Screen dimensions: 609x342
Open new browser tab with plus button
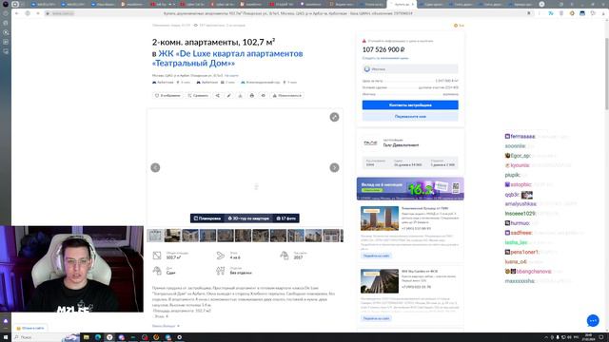point(541,4)
